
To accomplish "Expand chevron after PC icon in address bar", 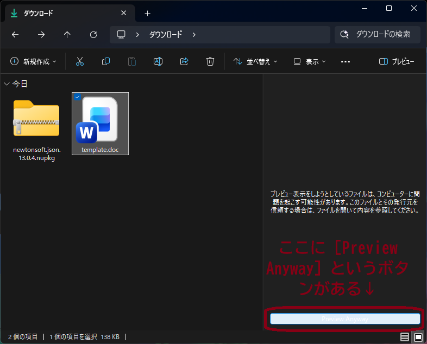I will (137, 35).
